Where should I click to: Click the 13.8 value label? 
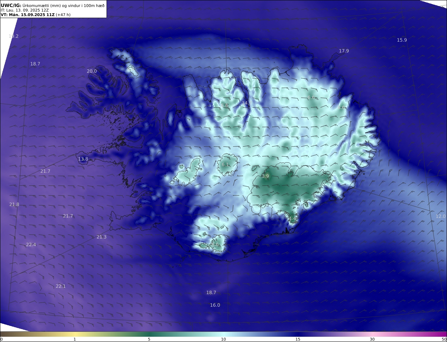point(83,159)
